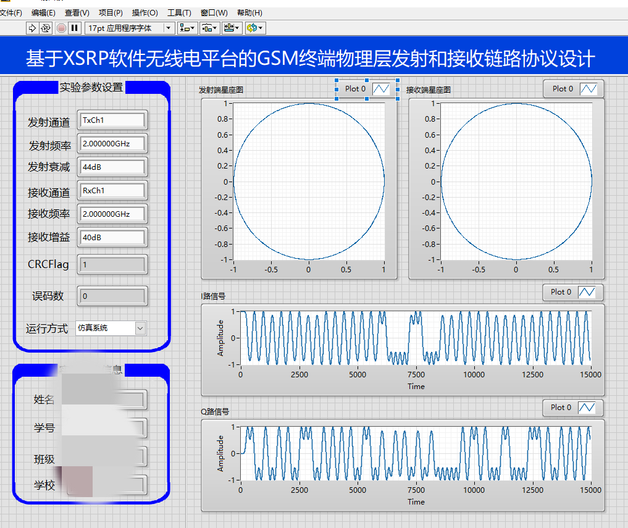Click the Amplitude axis label of I路信号
628x528 pixels.
pos(220,338)
